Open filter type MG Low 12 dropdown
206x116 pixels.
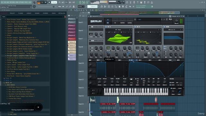tap(172, 30)
